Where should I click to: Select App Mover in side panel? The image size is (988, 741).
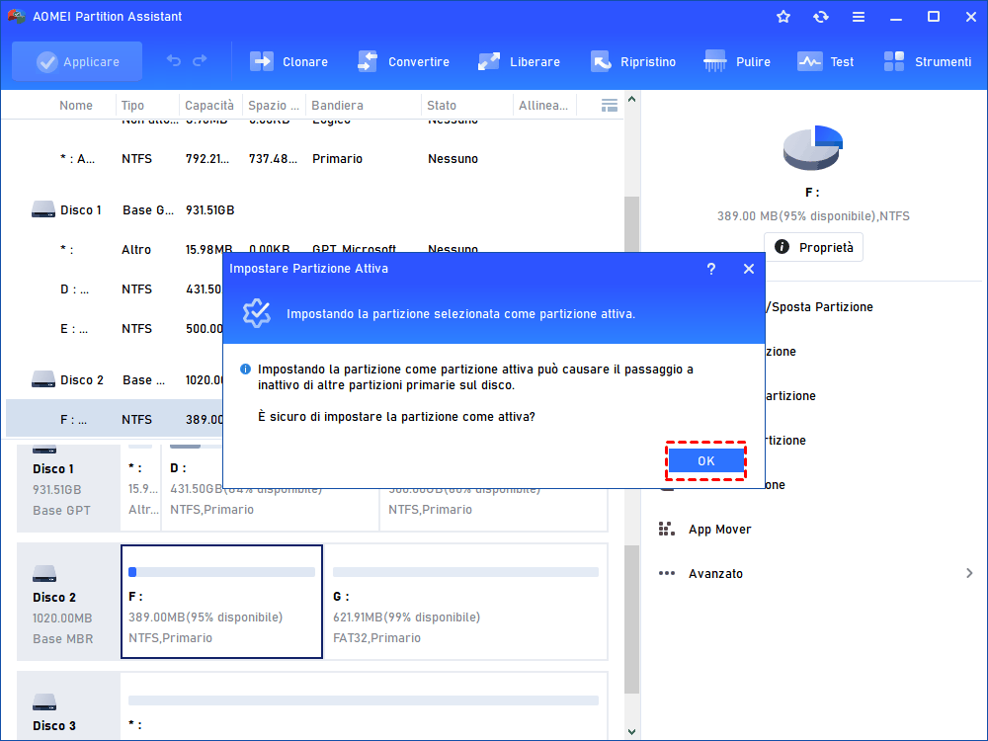coord(719,530)
